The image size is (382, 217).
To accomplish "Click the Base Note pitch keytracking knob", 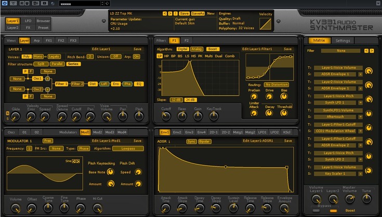I will pyautogui.click(x=110, y=172).
